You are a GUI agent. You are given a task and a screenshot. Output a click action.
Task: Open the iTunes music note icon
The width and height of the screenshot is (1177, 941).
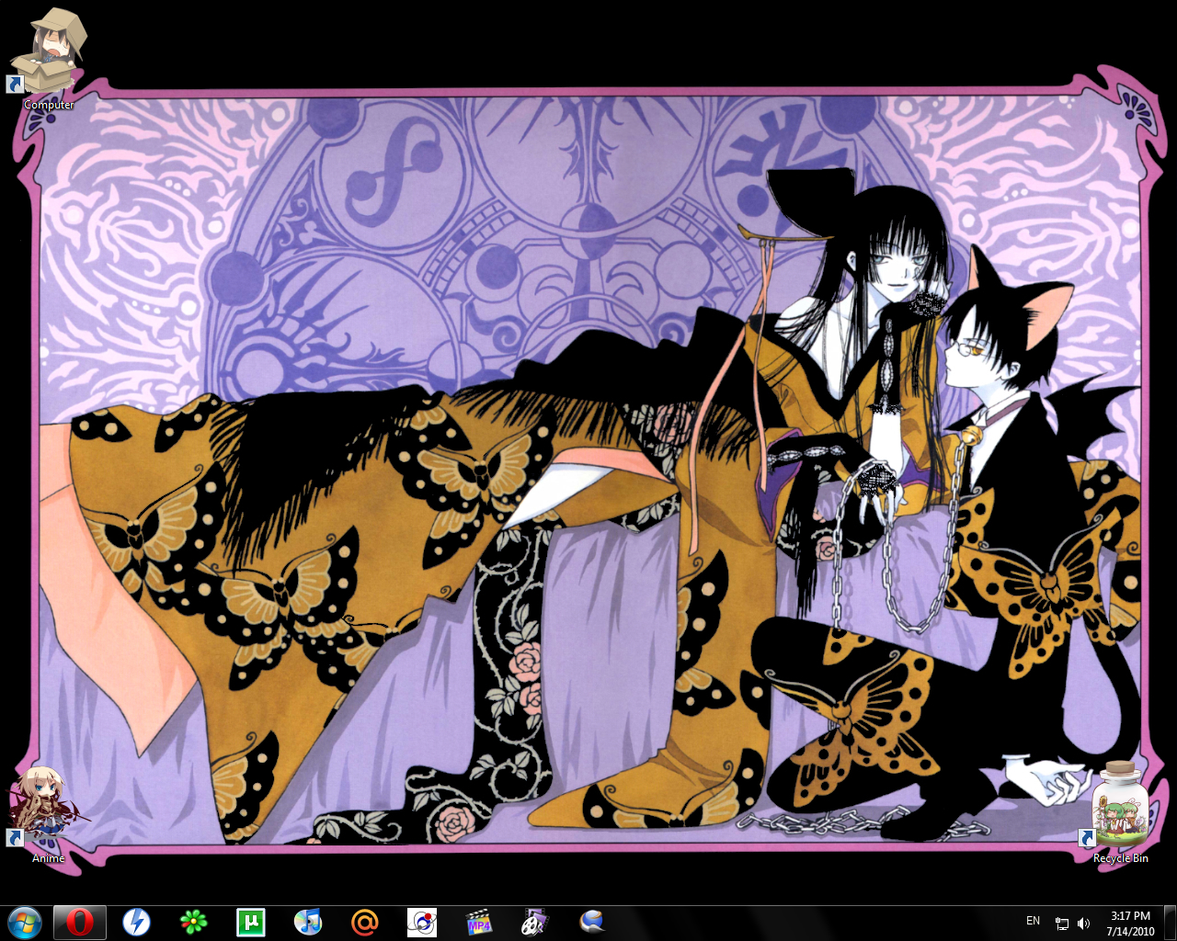pyautogui.click(x=308, y=922)
